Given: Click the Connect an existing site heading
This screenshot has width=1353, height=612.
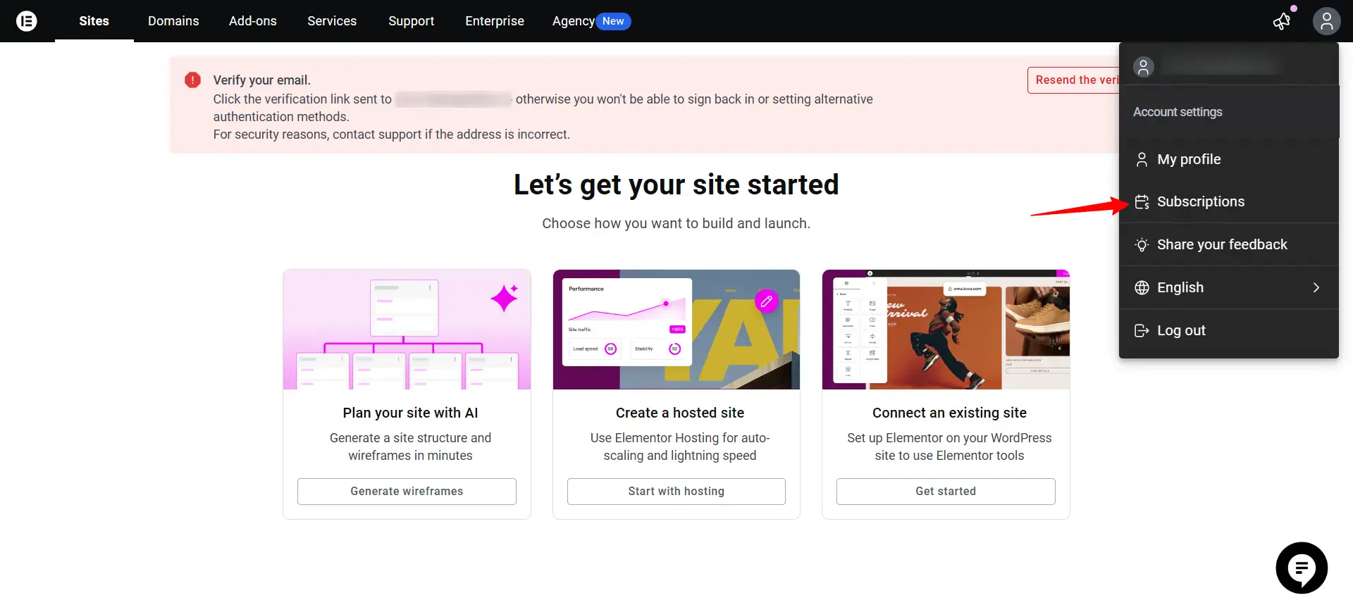Looking at the screenshot, I should pyautogui.click(x=949, y=413).
